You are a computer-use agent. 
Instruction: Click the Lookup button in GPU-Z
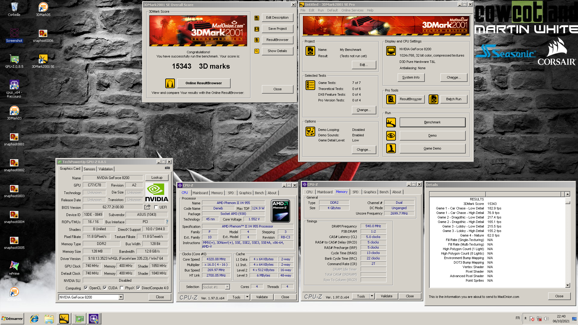157,178
